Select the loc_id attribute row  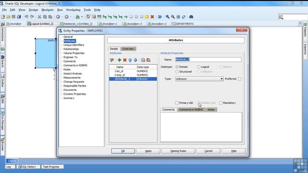133,71
